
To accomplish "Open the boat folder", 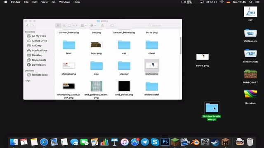I will (69, 45).
